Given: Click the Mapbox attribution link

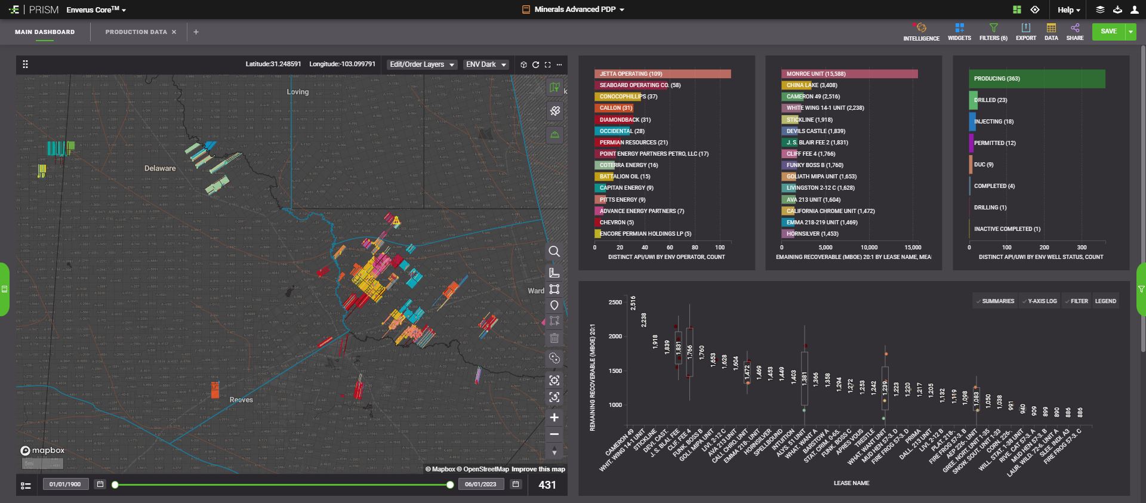Looking at the screenshot, I should point(440,469).
